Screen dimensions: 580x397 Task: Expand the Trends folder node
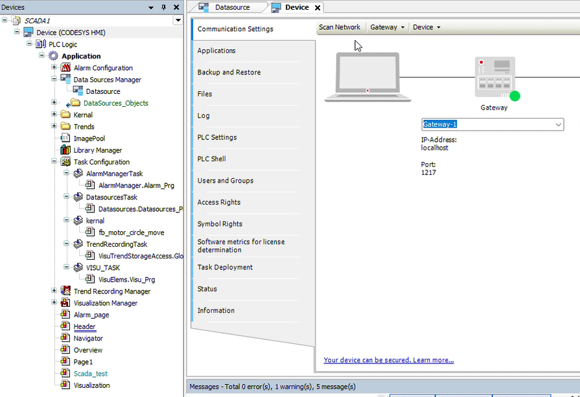coord(54,126)
